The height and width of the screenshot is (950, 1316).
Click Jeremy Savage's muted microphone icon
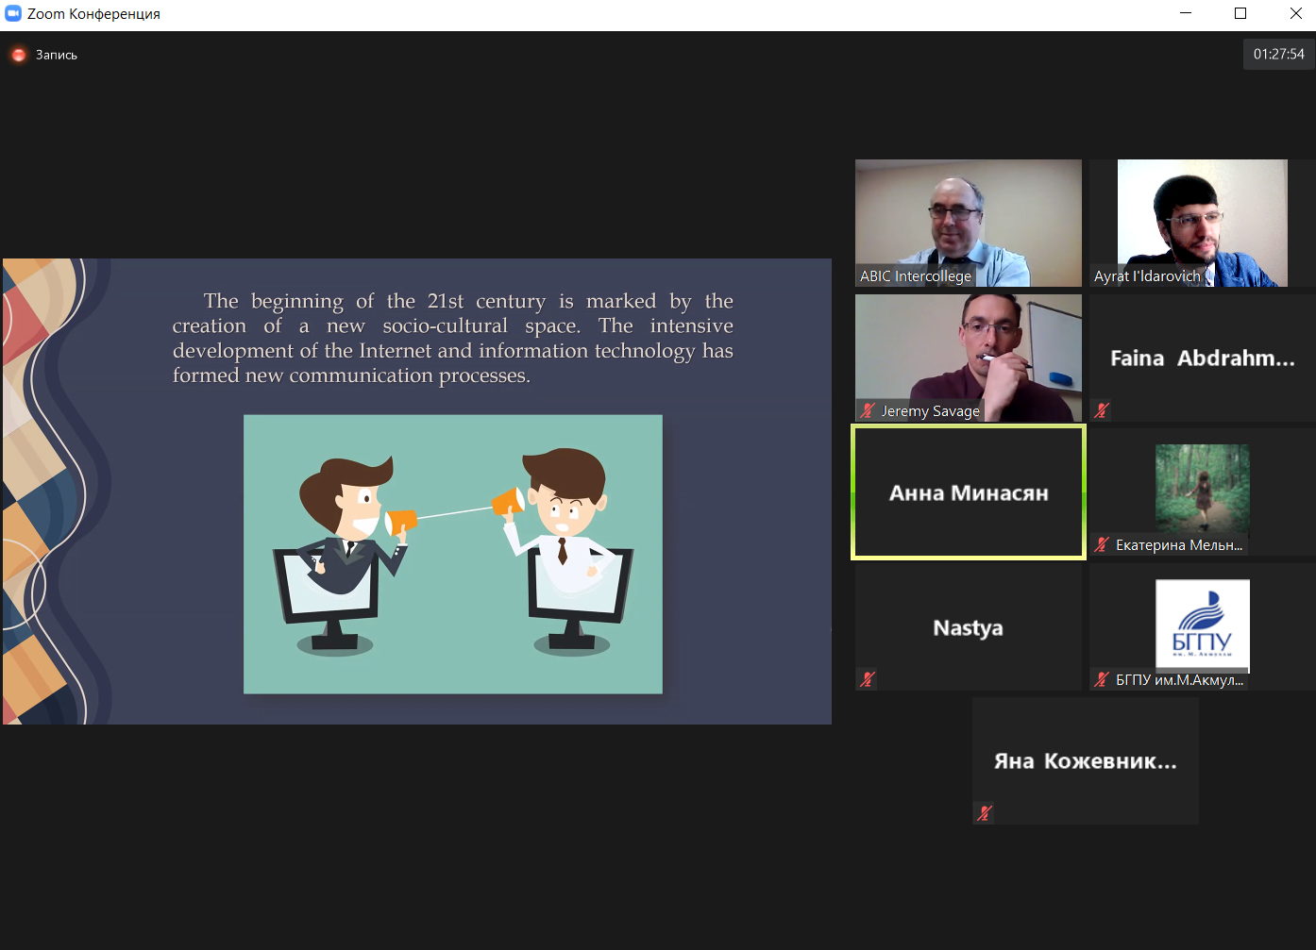click(868, 410)
